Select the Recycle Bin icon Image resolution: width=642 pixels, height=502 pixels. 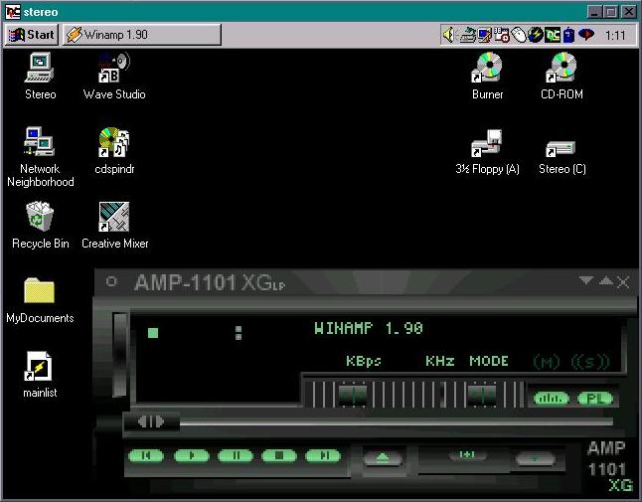(40, 226)
